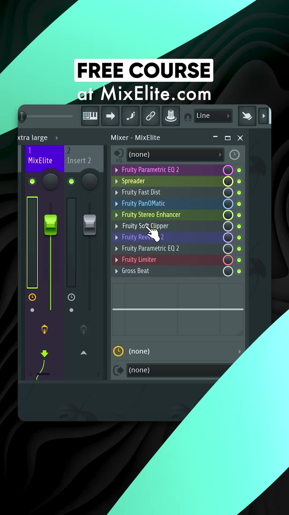Open the Spreader plugin
The height and width of the screenshot is (515, 289).
133,181
